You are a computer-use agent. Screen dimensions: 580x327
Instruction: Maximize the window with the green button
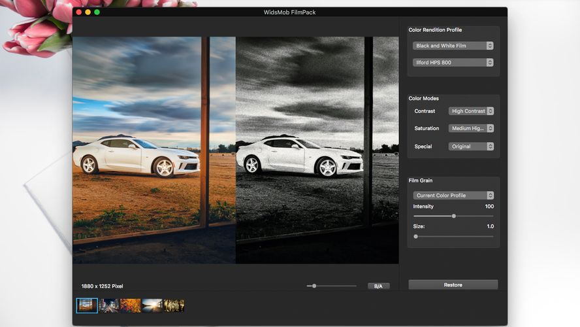click(97, 12)
